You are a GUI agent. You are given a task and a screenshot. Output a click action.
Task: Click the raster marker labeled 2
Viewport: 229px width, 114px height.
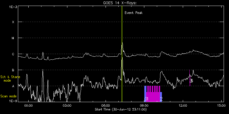pos(161,99)
